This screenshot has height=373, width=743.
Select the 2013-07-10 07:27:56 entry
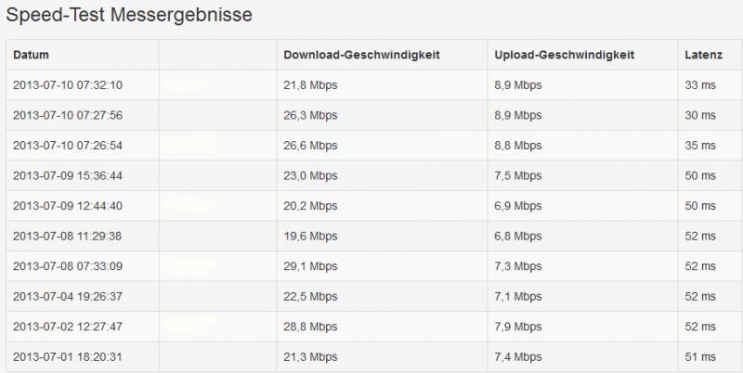click(x=67, y=115)
